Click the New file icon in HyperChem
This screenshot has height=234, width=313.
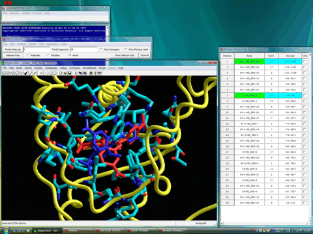point(61,73)
